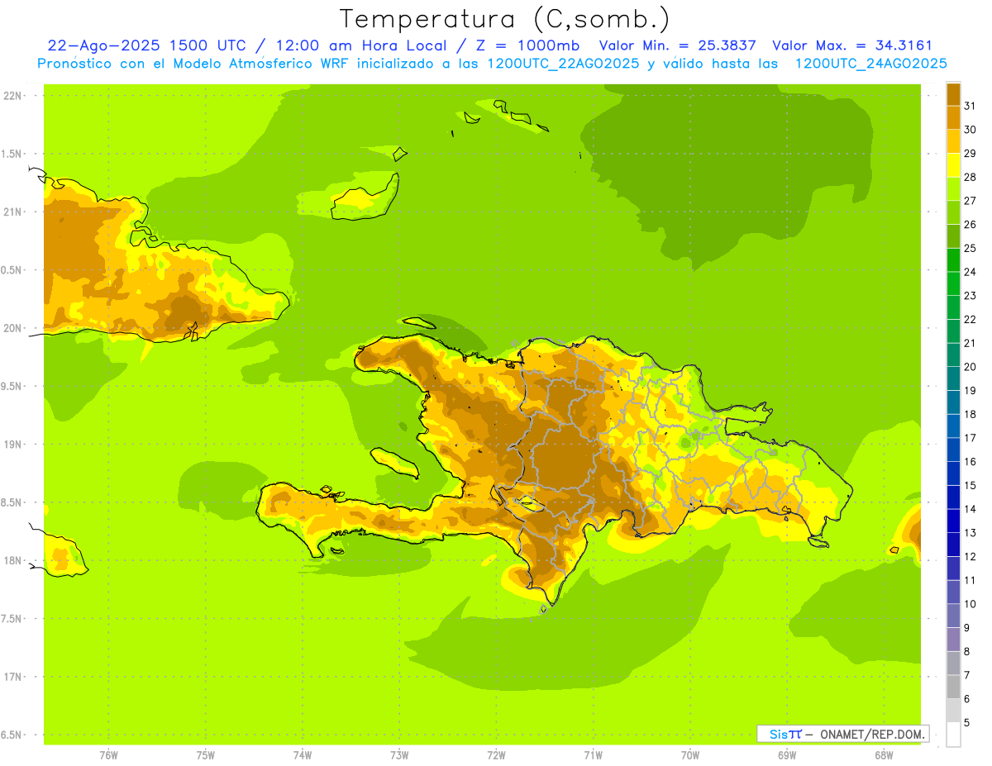Click legend value '29'
Viewport: 992px width, 766px height.
click(971, 154)
